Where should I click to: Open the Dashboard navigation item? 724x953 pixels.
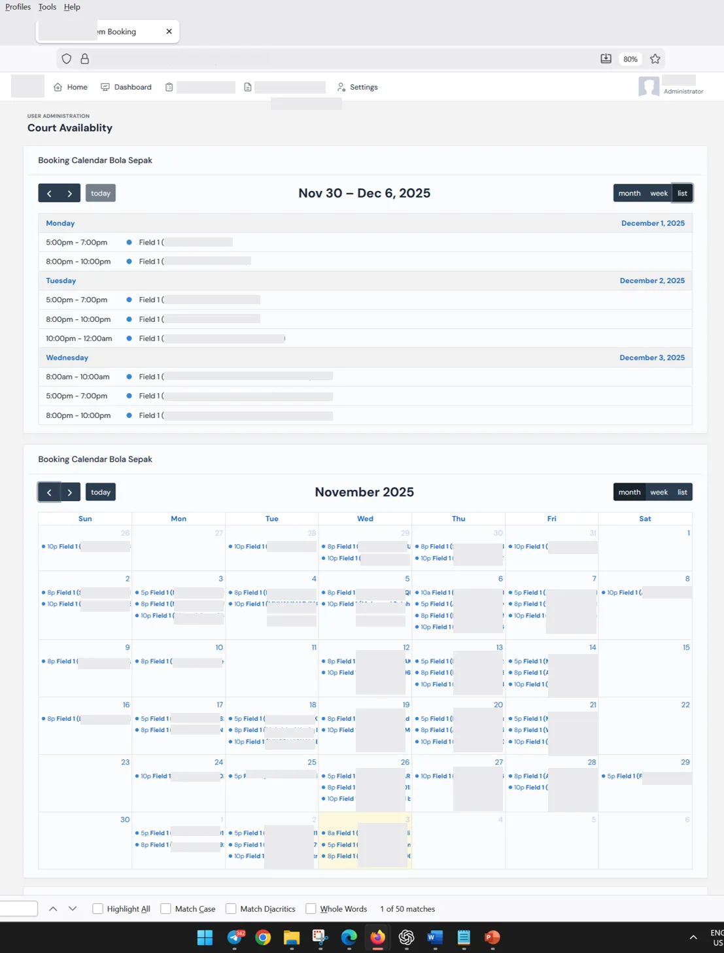(x=126, y=87)
